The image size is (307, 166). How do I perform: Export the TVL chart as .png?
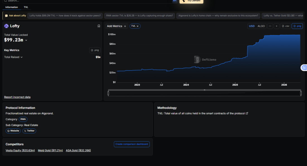coord(297,26)
